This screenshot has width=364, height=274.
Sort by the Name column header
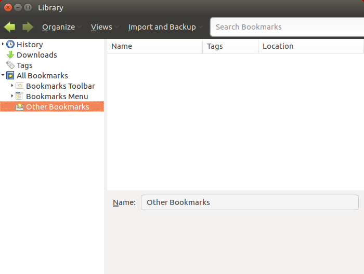155,46
